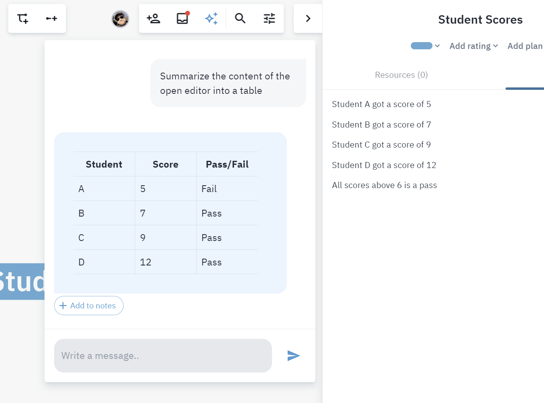Click Add to notes button
Screen dimensions: 544x403
(x=89, y=306)
